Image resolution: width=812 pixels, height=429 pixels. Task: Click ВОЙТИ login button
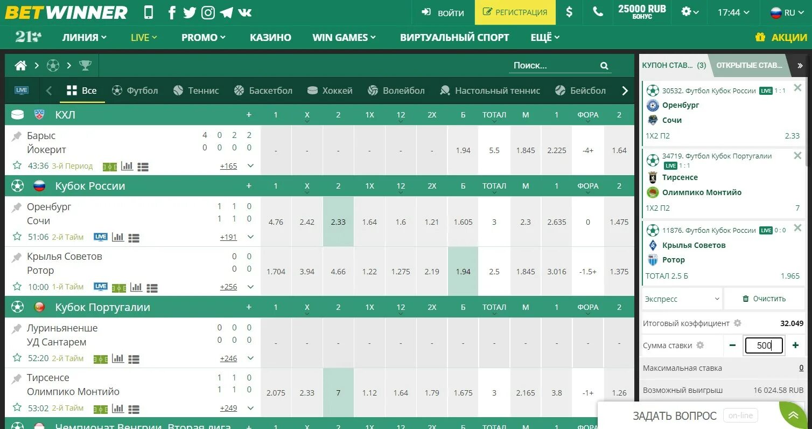443,12
